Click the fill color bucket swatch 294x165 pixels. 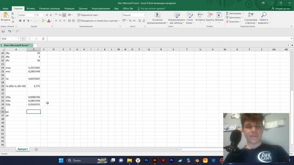click(43, 21)
